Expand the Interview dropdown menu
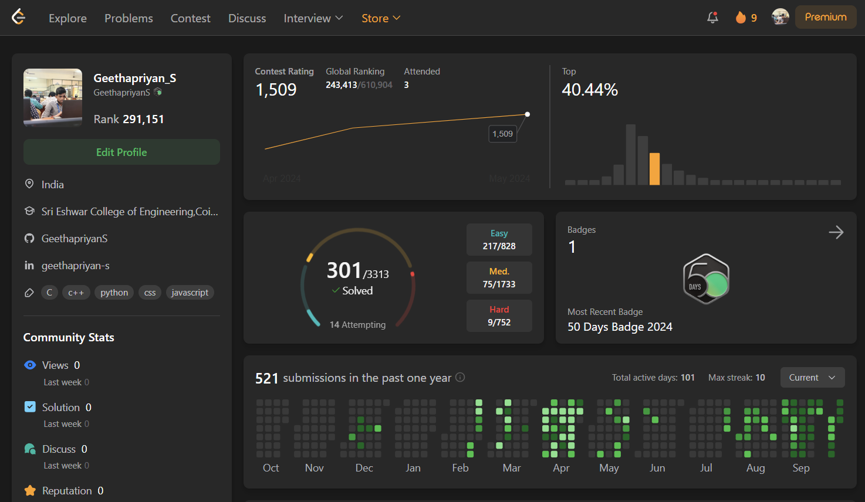The width and height of the screenshot is (865, 502). 313,18
